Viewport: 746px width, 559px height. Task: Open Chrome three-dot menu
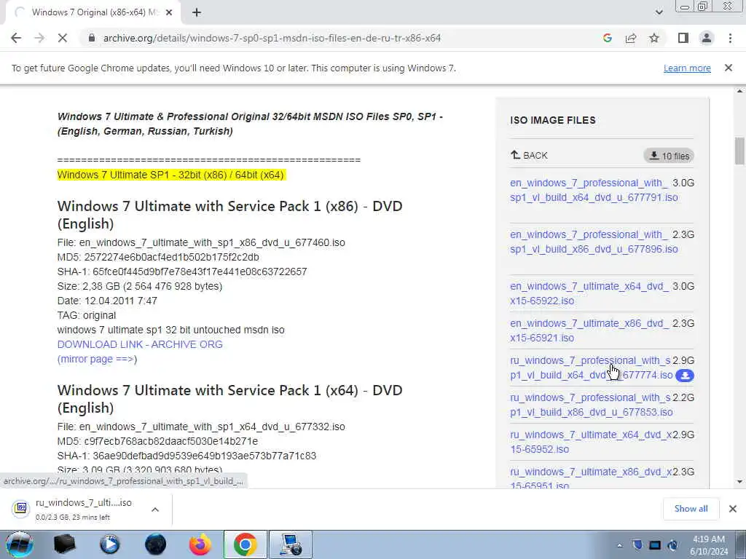[730, 38]
